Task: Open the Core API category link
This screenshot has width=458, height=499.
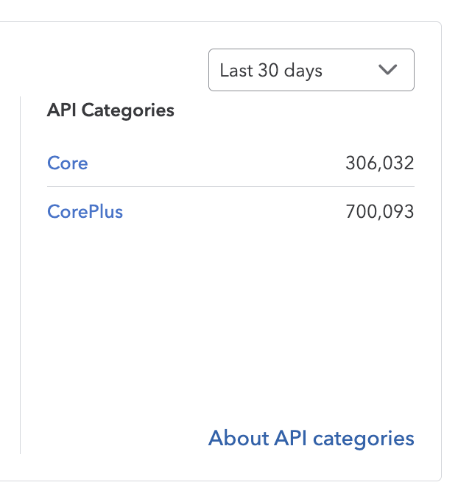Action: [x=68, y=163]
